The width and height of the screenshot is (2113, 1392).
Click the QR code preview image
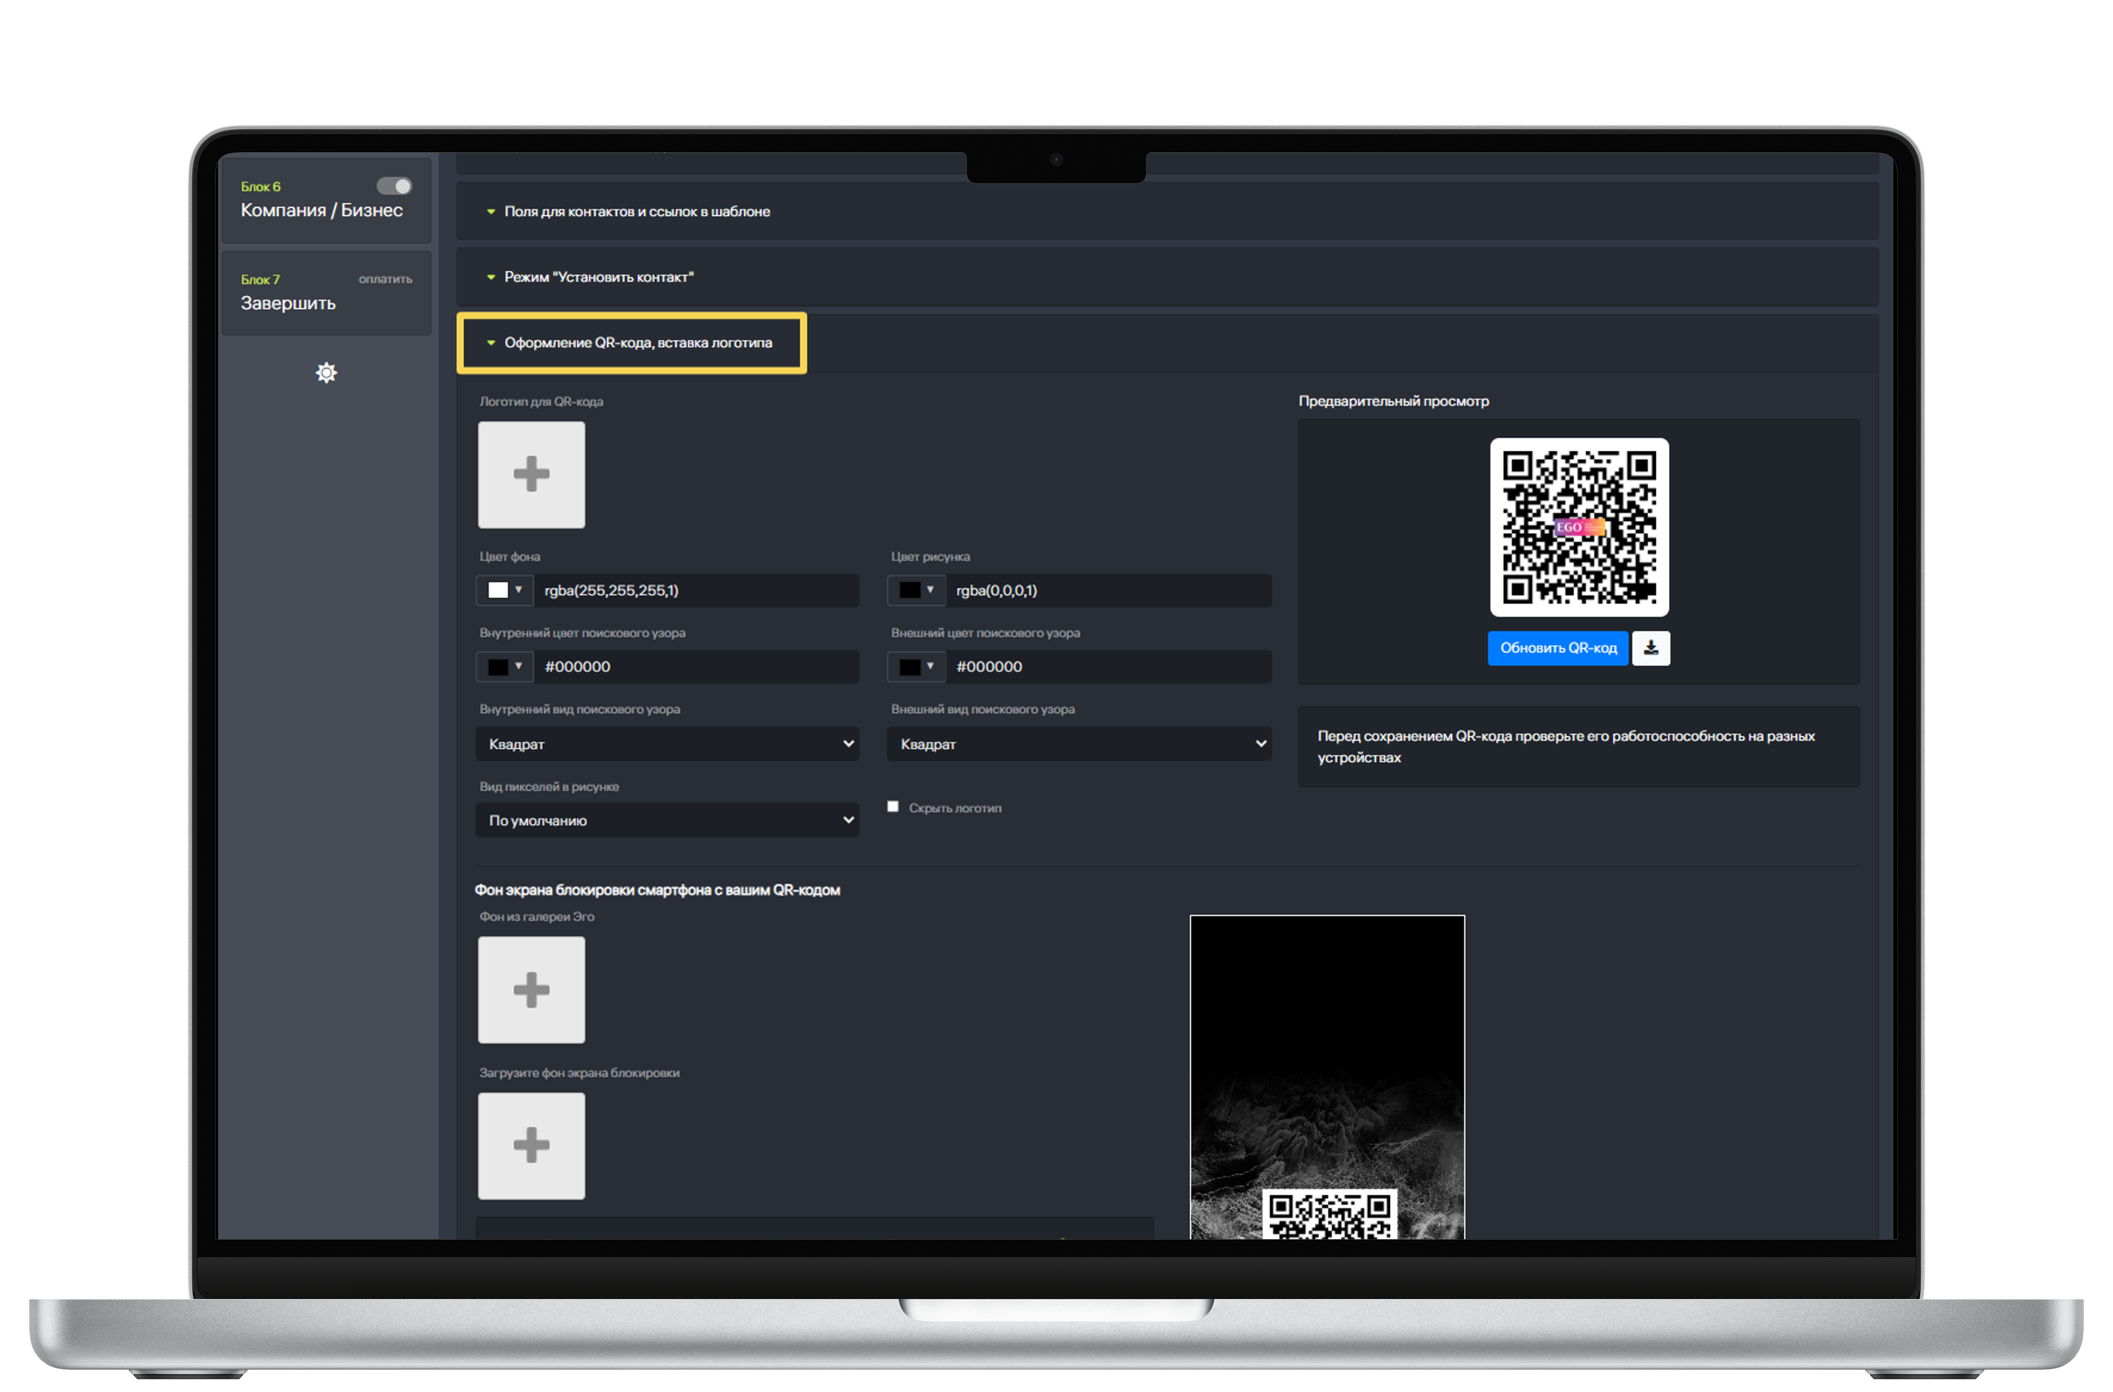[1578, 527]
